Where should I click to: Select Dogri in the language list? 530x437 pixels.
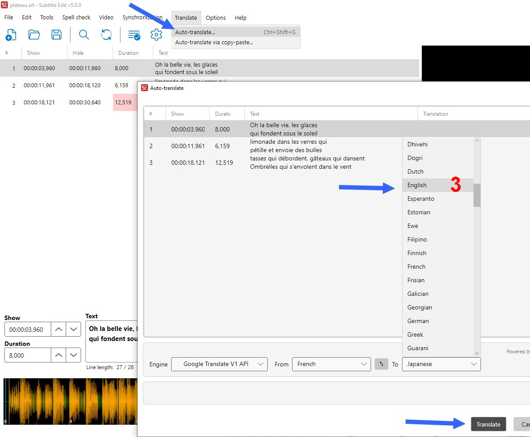click(x=438, y=158)
